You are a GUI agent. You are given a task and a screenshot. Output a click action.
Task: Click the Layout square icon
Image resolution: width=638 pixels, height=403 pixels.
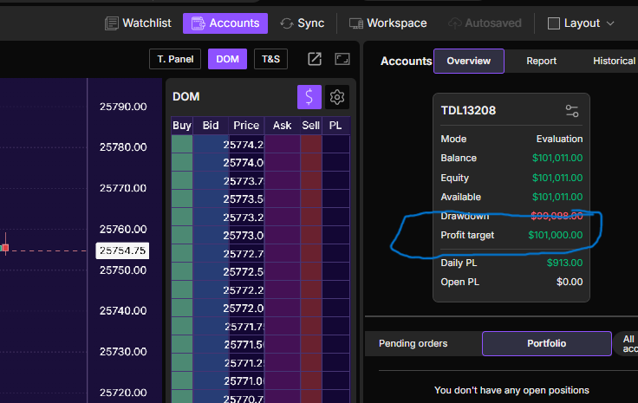coord(554,23)
